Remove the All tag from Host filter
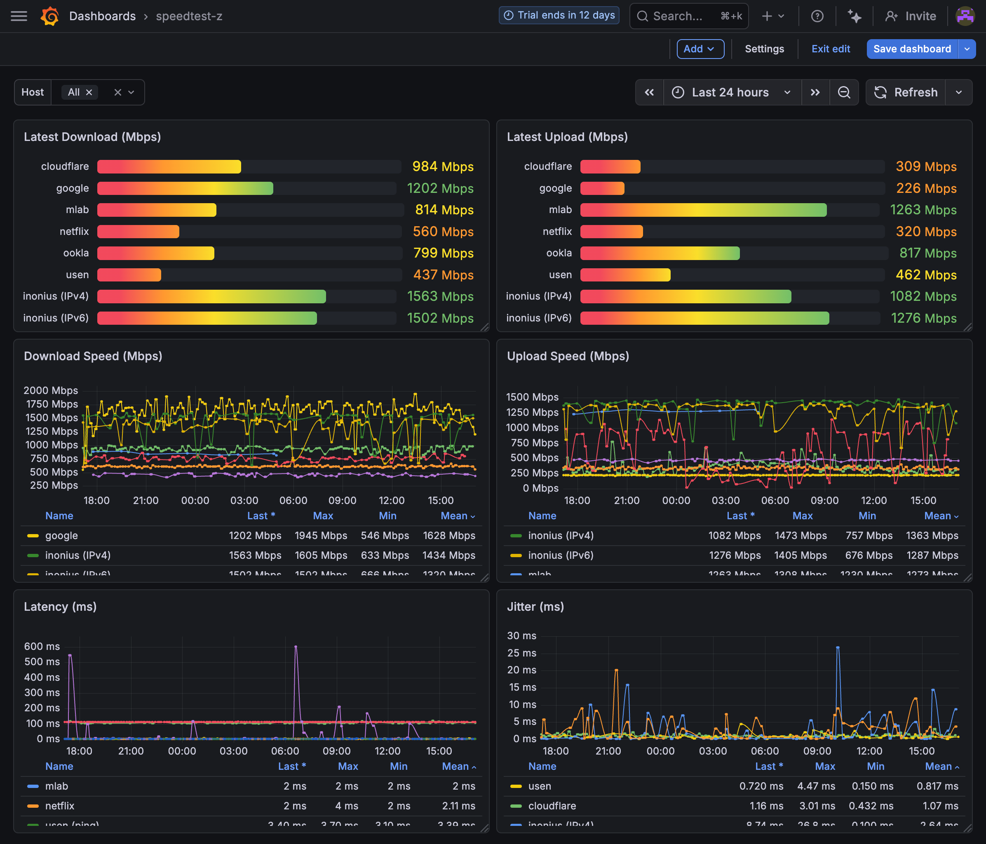Screen dimensions: 986x844 pos(89,92)
